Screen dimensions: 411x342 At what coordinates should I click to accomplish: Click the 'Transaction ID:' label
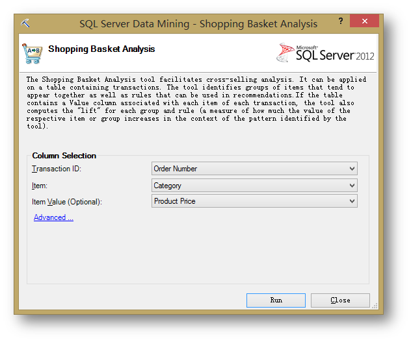57,169
